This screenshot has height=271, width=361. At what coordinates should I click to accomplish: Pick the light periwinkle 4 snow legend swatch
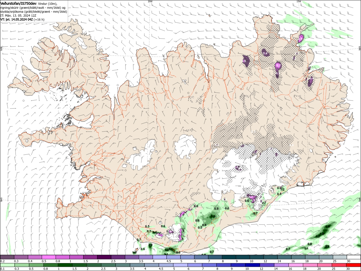pos(160,257)
